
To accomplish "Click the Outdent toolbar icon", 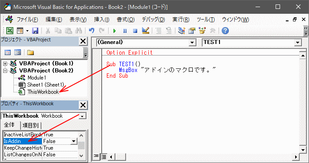I will (169, 31).
